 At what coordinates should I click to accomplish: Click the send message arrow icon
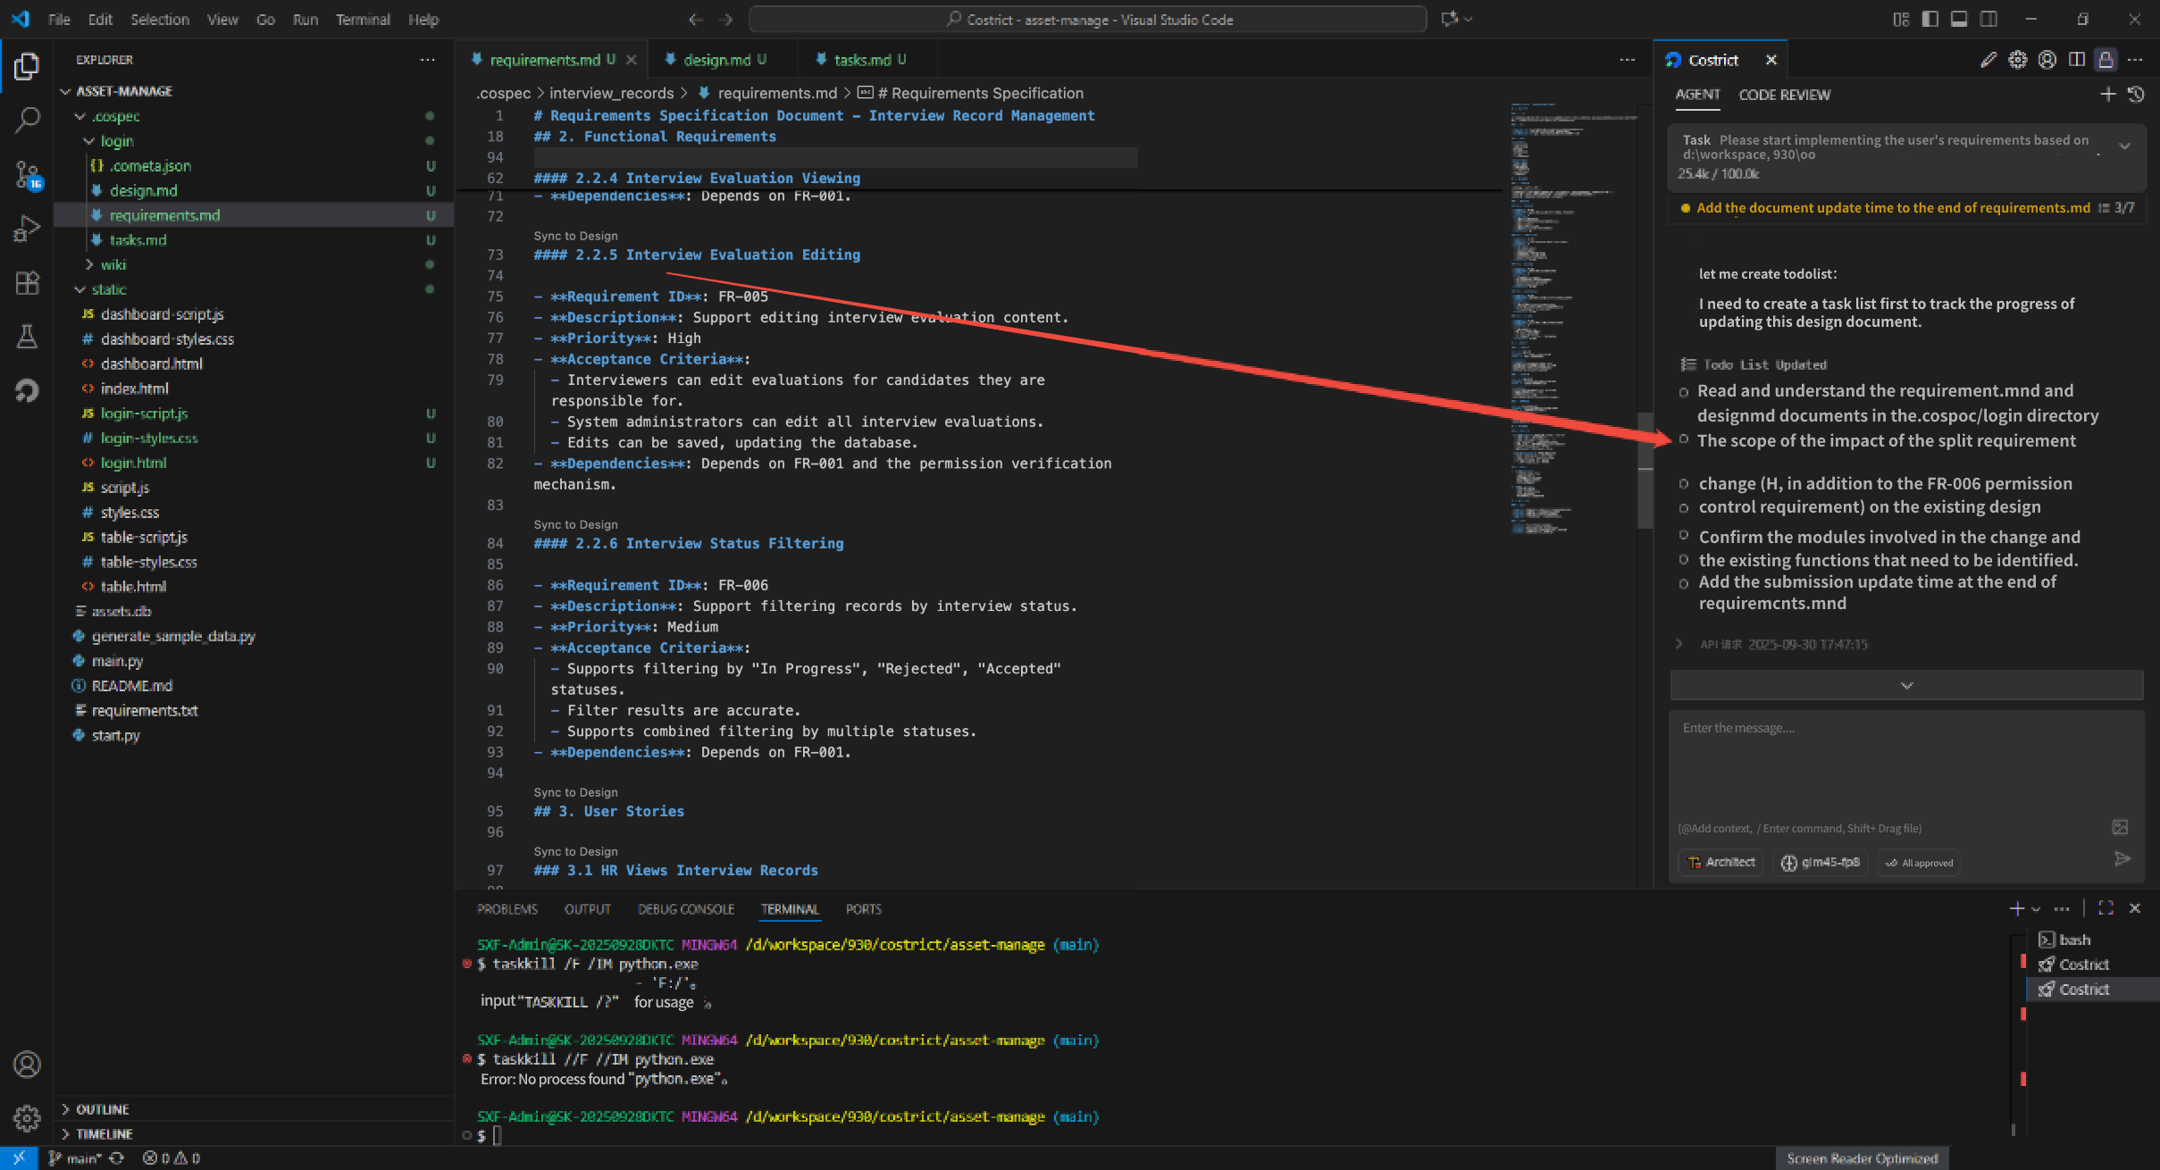click(2122, 858)
